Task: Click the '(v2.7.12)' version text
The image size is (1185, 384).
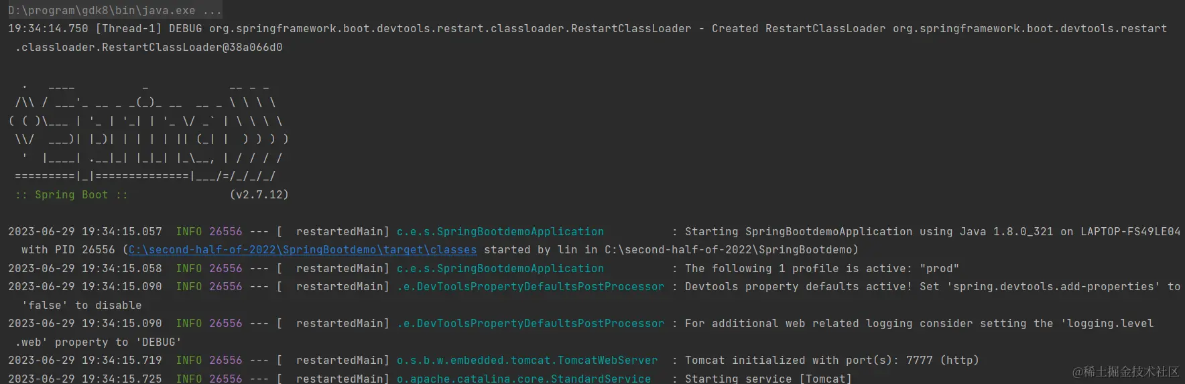Action: pyautogui.click(x=259, y=195)
